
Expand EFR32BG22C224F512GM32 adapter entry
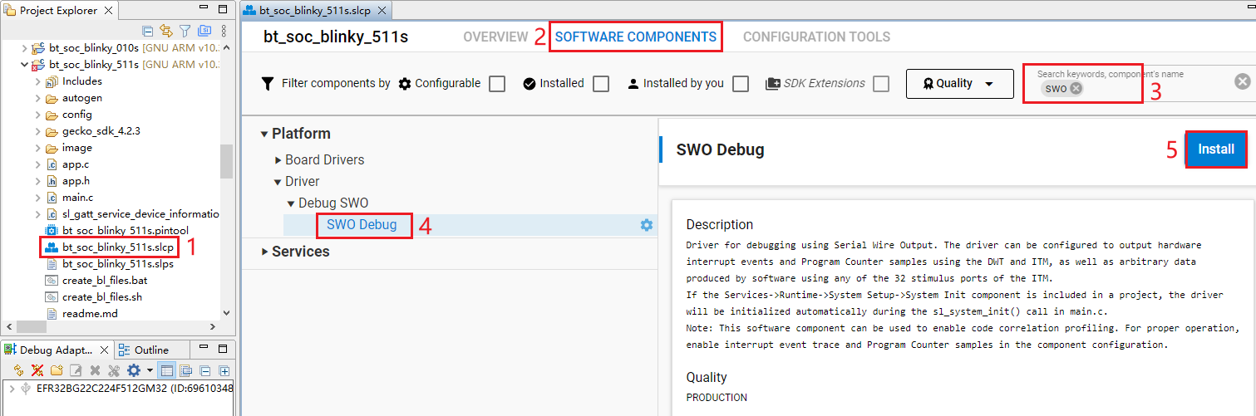(11, 389)
